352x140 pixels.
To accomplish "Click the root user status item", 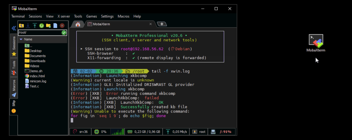I will [199, 132].
